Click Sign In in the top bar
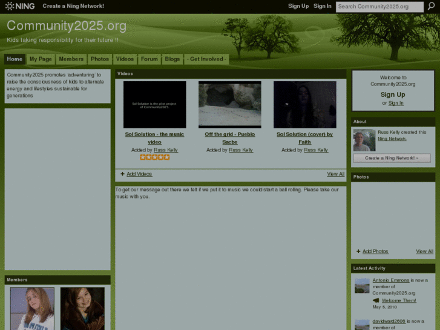 point(323,6)
